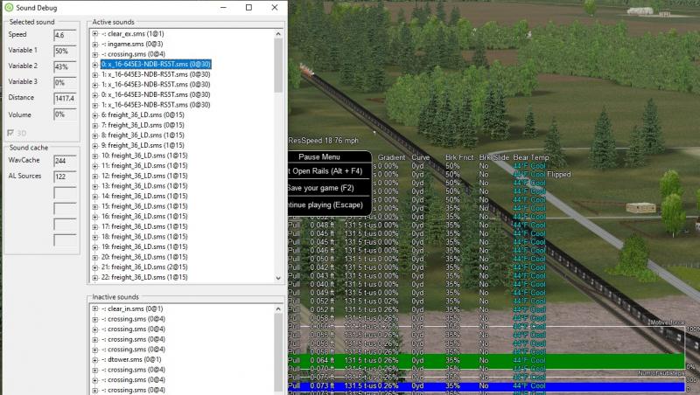Expand the clear_in.sms (0@1) inactive node
The width and height of the screenshot is (700, 395).
click(95, 308)
